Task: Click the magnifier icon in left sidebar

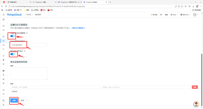Action: [x=4, y=49]
